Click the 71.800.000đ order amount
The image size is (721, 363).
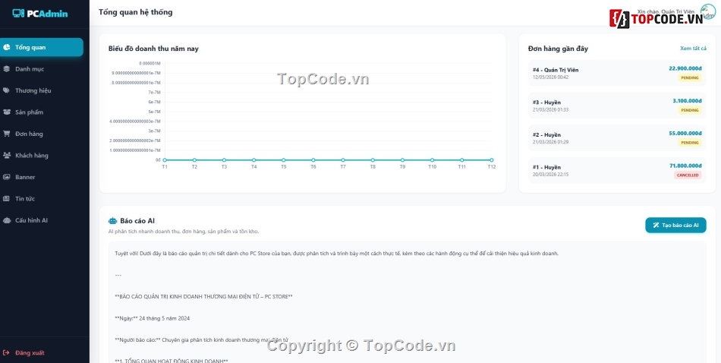(x=685, y=166)
